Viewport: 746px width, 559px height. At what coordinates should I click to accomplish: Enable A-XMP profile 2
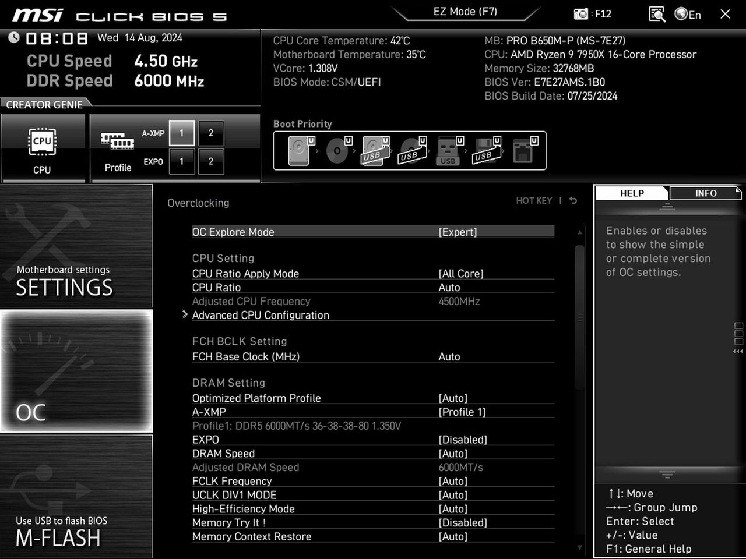(210, 133)
